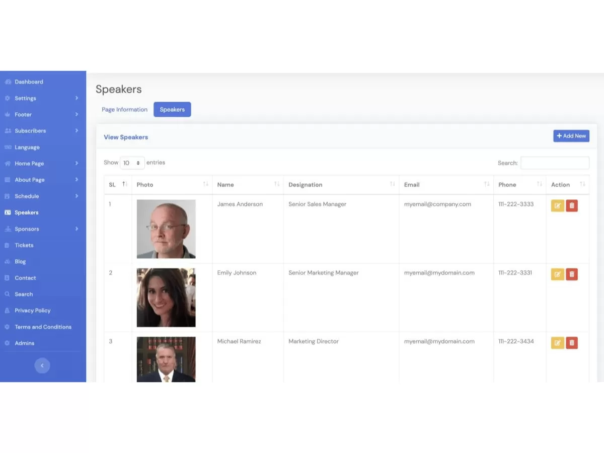Click James Anderson's photo thumbnail

click(x=166, y=229)
